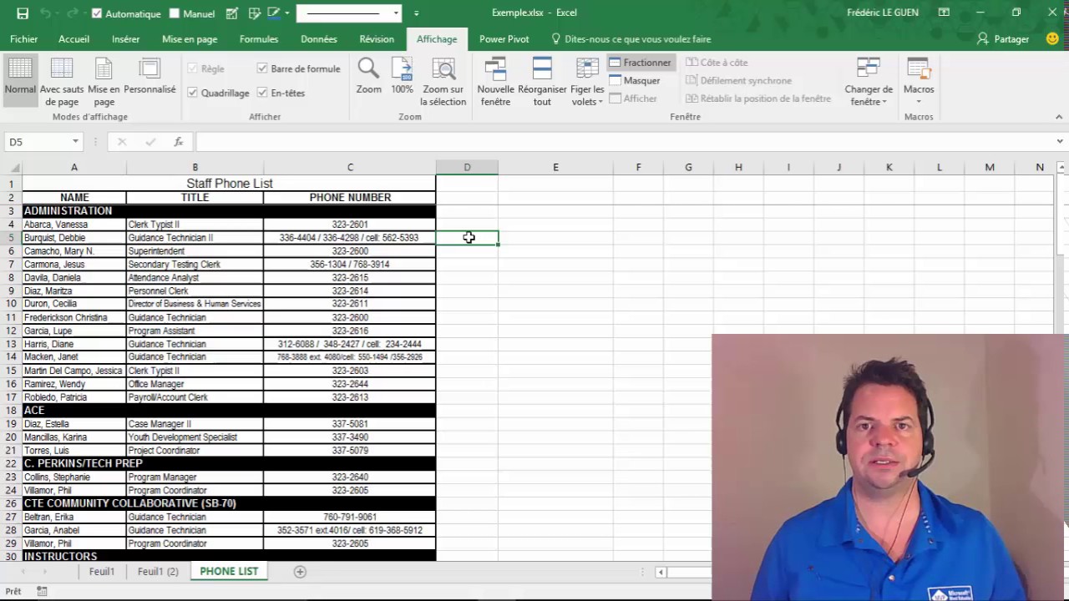Open the Power Pivot tab
Viewport: 1069px width, 601px height.
tap(504, 39)
